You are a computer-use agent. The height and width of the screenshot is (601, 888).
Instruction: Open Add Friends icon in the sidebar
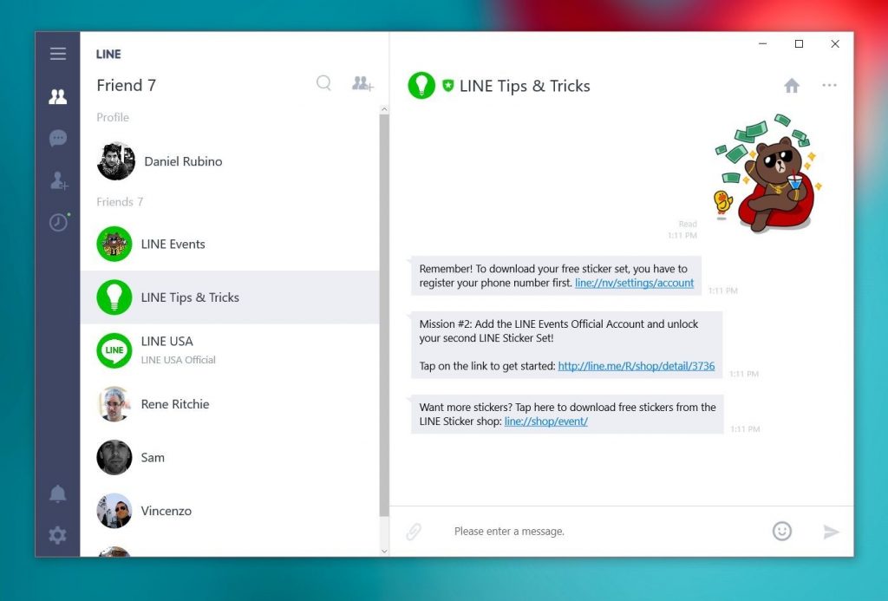tap(58, 180)
